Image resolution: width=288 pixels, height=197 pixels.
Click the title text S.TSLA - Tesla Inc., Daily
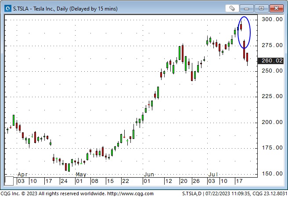coord(65,9)
